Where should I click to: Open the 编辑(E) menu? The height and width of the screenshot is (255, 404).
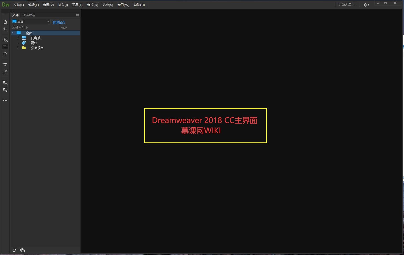[33, 5]
